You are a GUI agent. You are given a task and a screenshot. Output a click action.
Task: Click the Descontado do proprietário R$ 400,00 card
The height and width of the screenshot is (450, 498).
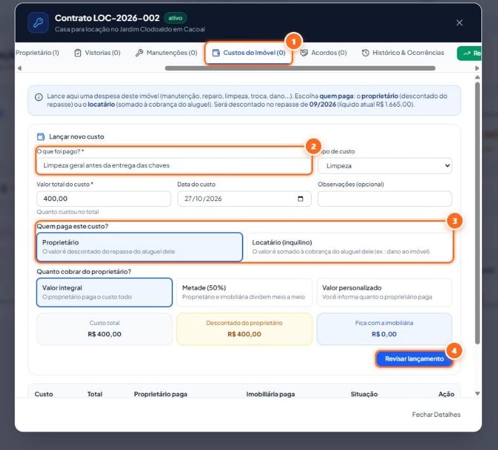[244, 329]
